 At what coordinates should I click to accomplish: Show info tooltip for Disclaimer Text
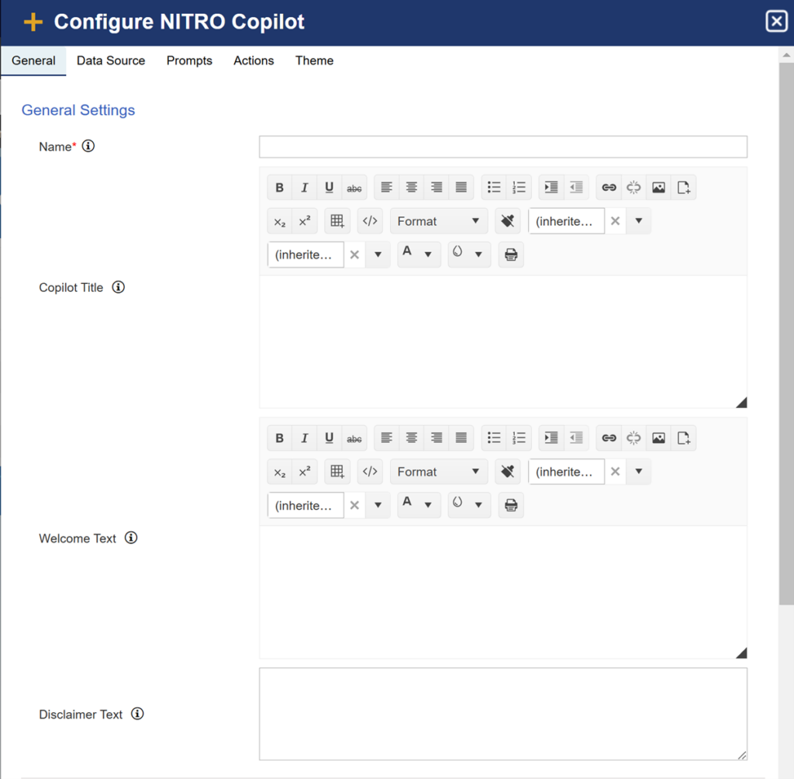pyautogui.click(x=137, y=714)
